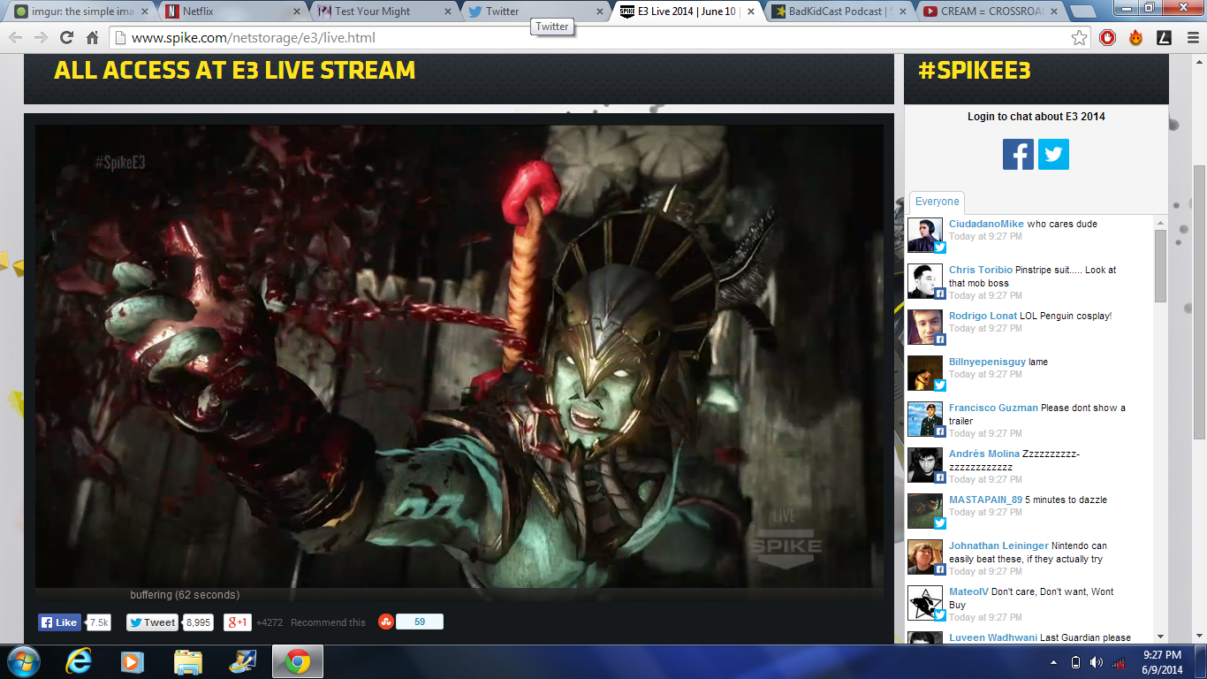Select the Everyone chat tab

click(937, 202)
